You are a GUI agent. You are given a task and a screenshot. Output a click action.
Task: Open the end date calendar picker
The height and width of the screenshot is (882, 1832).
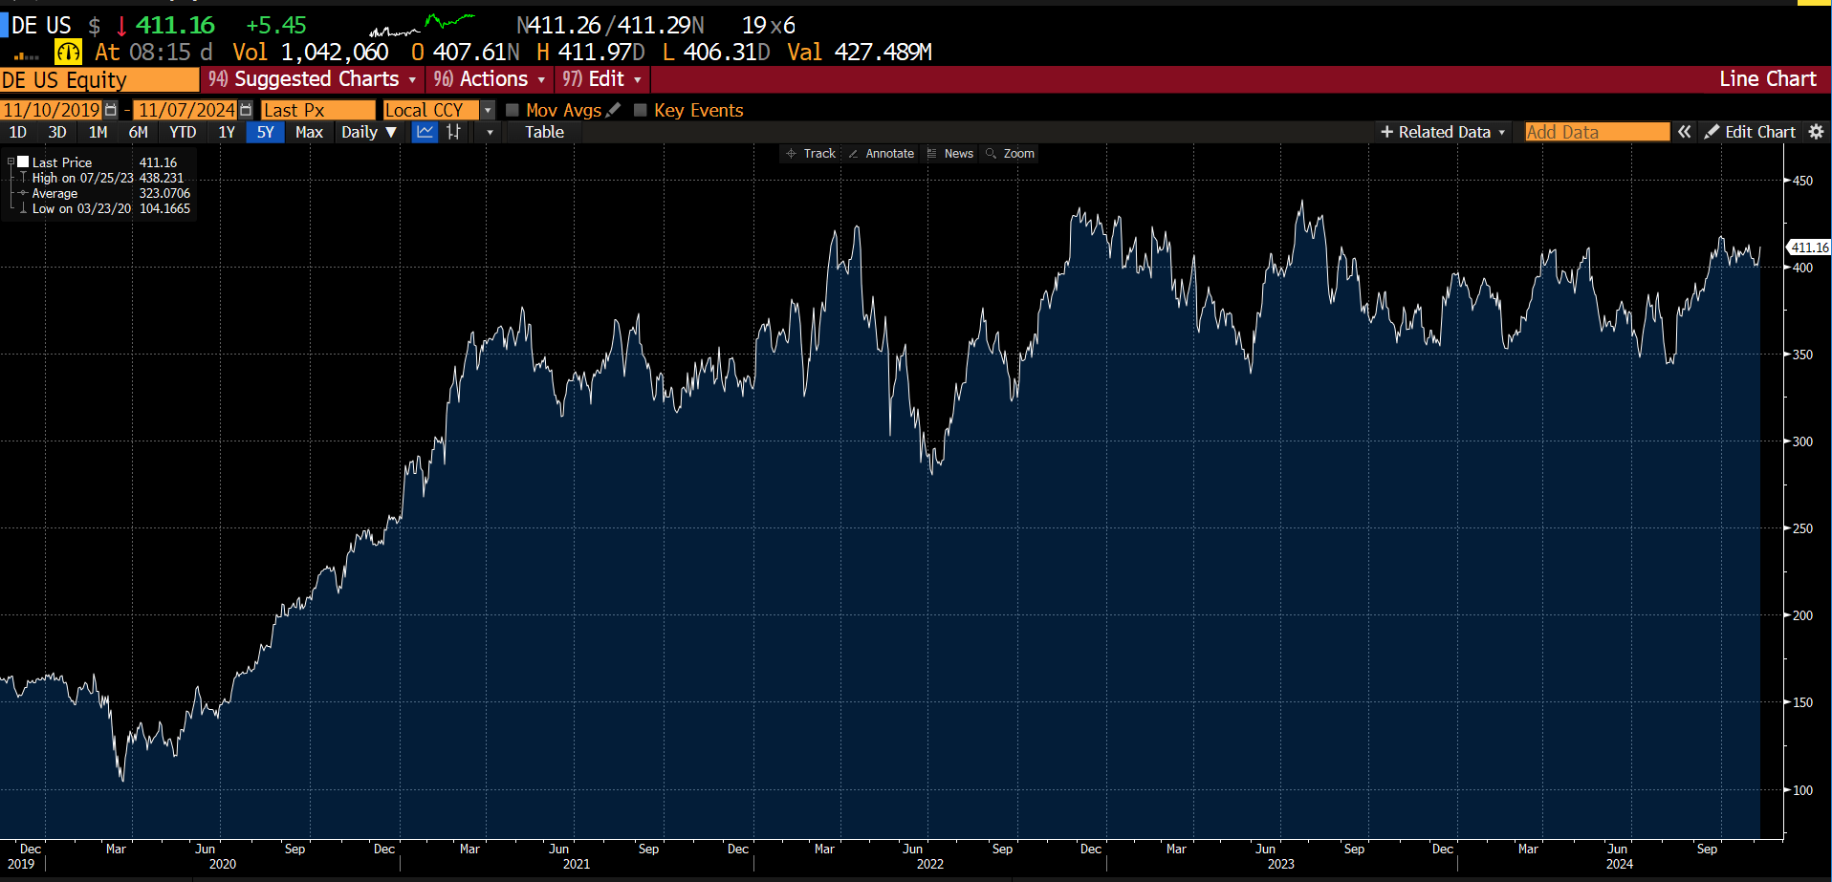[246, 110]
